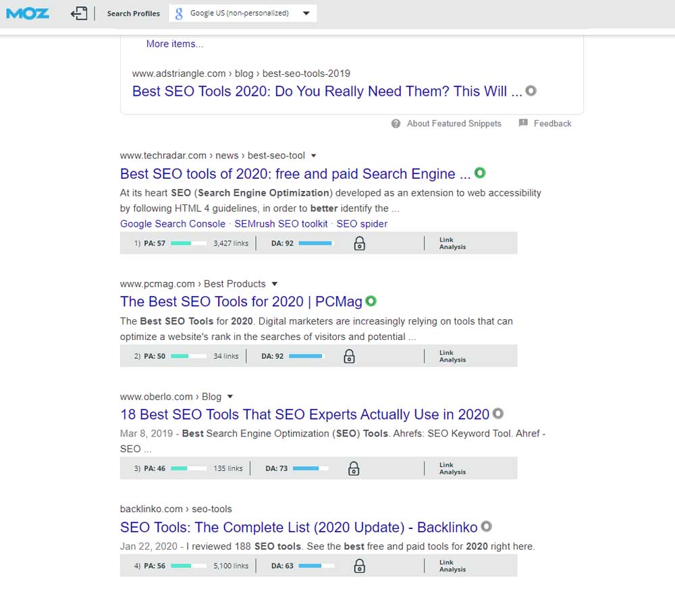Click the gray circle icon beside adstriangle title

pyautogui.click(x=531, y=91)
